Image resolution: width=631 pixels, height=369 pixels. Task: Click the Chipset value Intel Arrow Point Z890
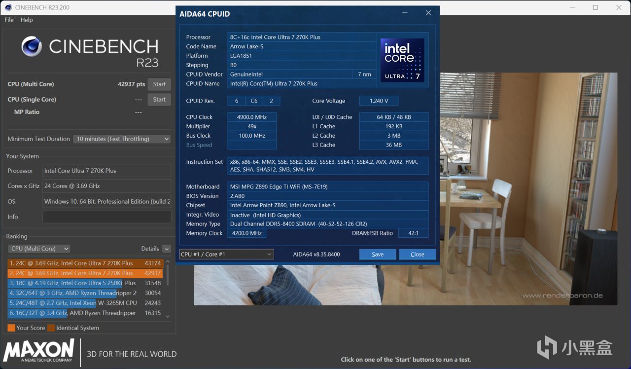click(x=328, y=206)
